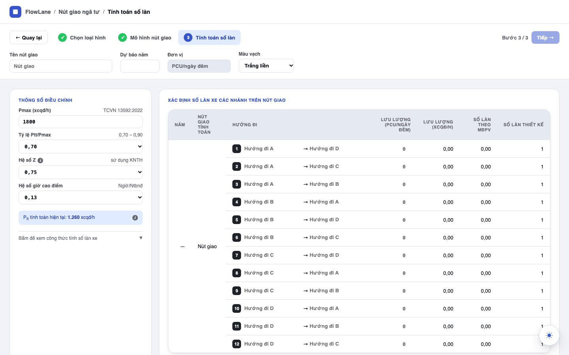Click the Đơn vị field PCU/ngày đêm
569x355 pixels.
click(x=199, y=66)
